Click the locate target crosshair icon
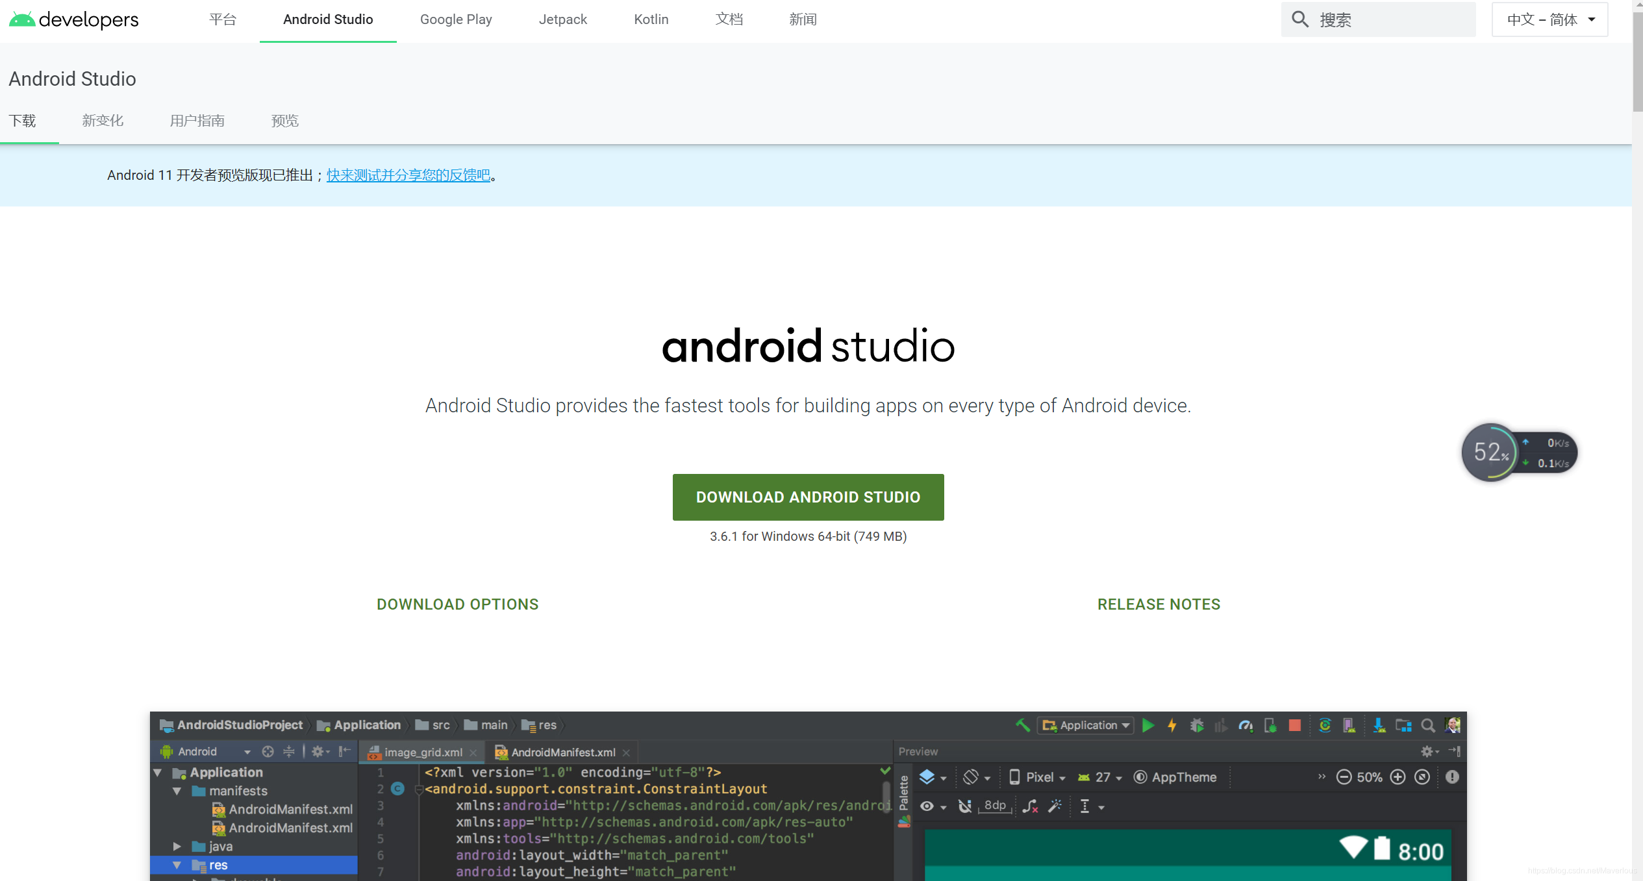Screen dimensions: 1643x881 tap(268, 751)
